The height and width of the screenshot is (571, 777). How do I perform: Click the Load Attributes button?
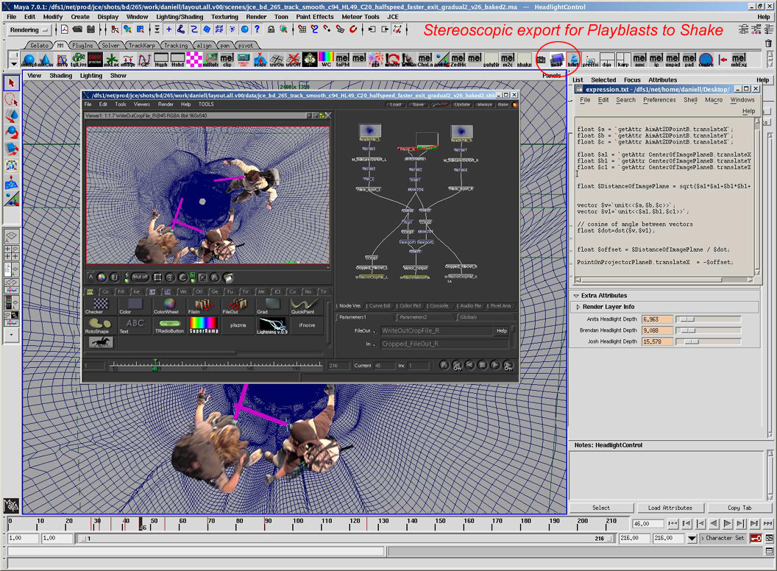point(670,508)
